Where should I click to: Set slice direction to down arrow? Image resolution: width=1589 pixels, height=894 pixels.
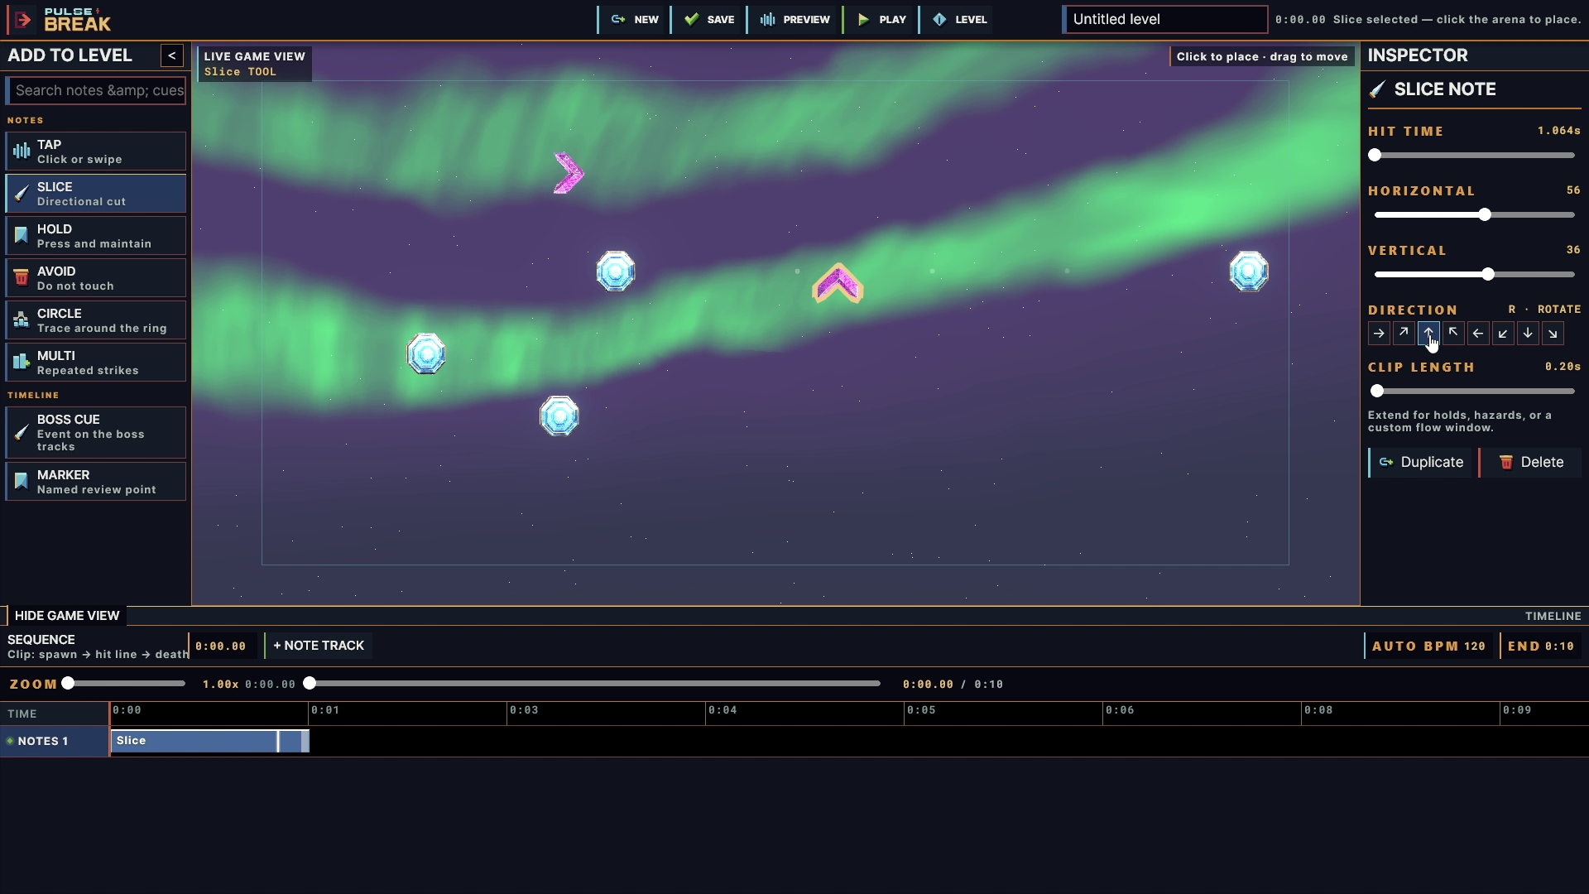1528,334
